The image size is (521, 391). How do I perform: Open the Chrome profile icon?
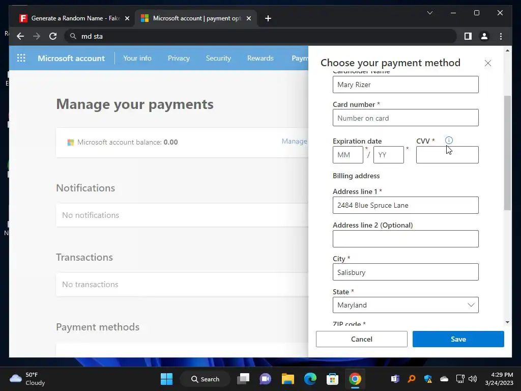[x=484, y=36]
